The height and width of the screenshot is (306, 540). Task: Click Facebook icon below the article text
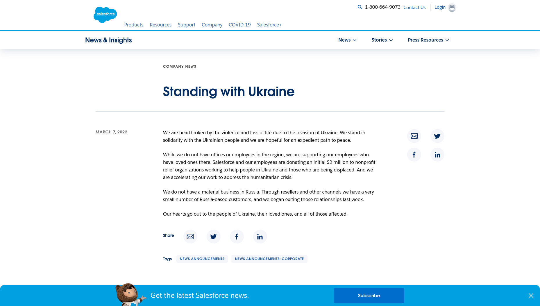237,237
